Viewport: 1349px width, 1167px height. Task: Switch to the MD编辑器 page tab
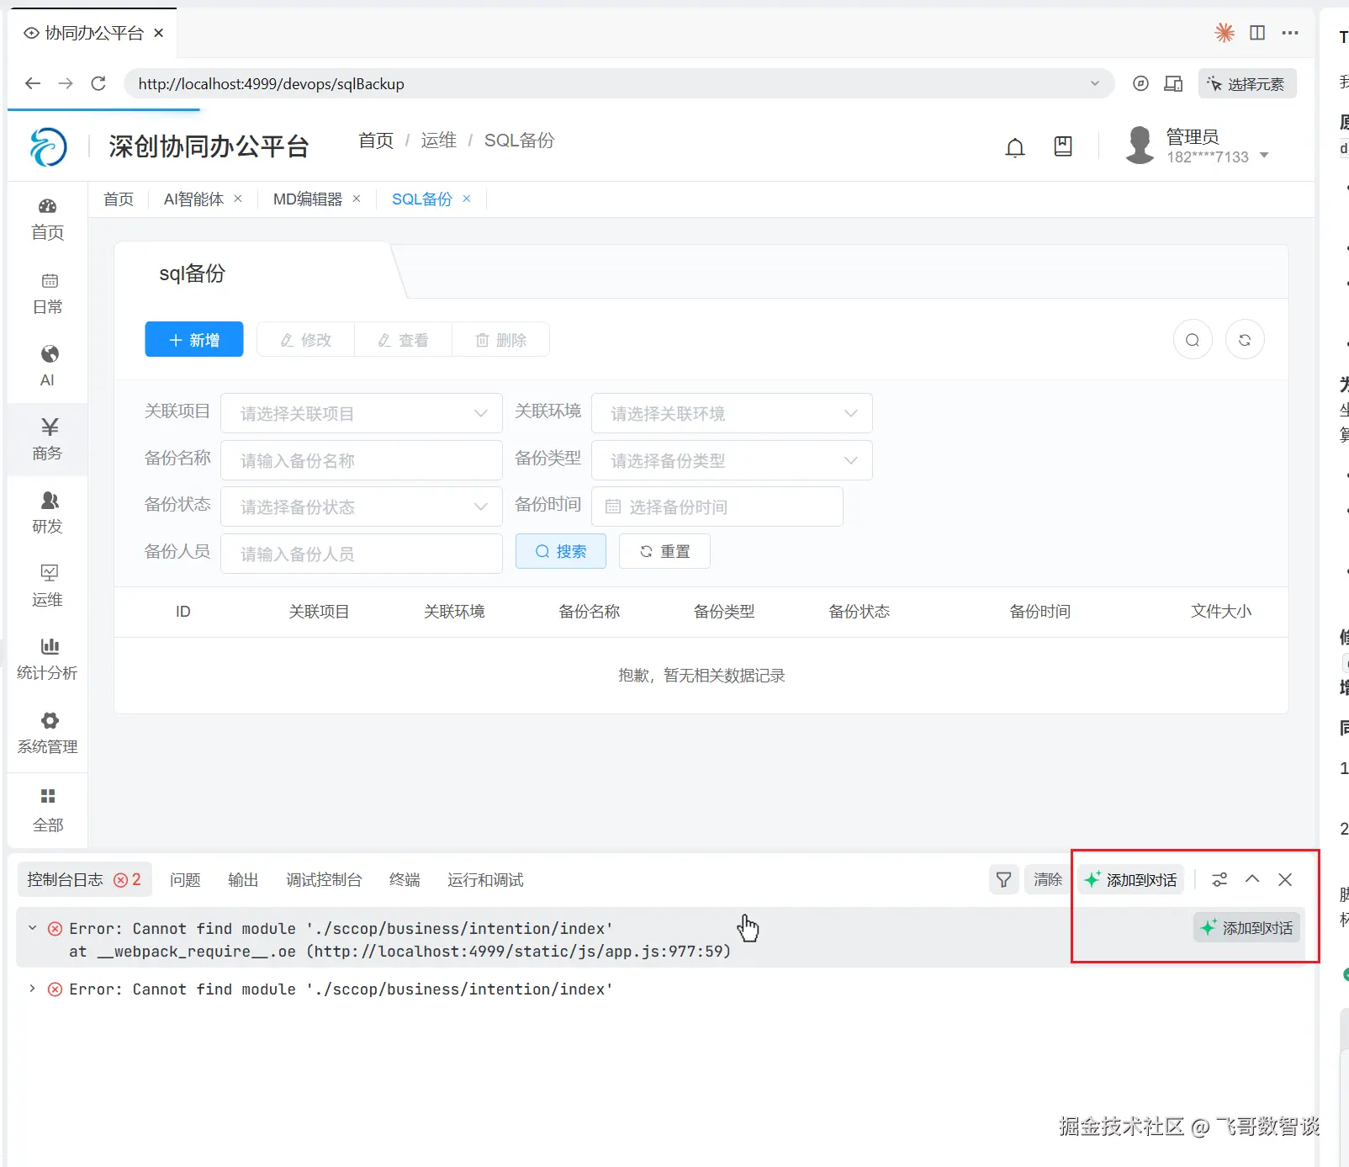coord(307,199)
